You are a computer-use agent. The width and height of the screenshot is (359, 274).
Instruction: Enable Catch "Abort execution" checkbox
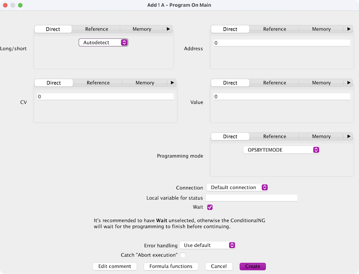point(183,255)
